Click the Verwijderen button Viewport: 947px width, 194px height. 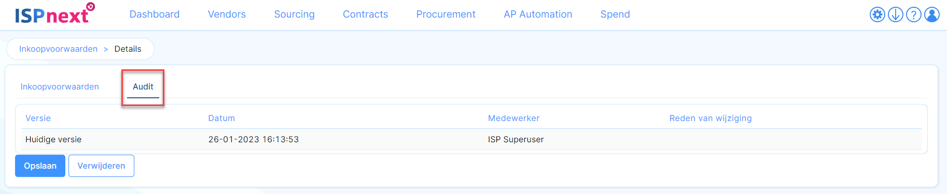tap(101, 166)
